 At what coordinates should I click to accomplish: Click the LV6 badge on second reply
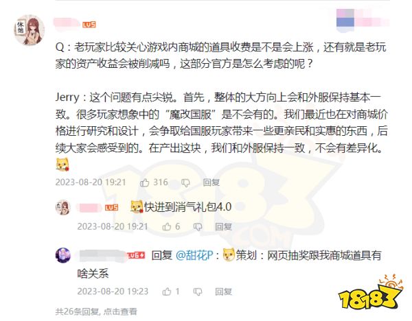tap(136, 255)
